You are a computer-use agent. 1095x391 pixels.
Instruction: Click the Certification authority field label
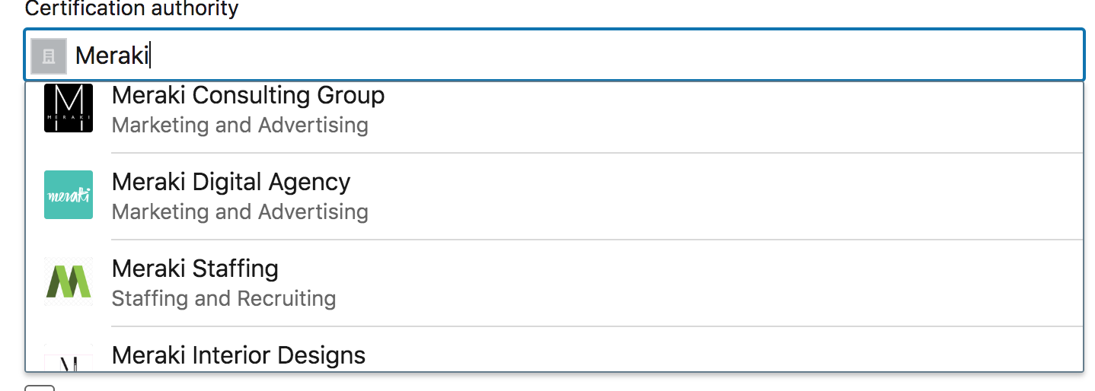[132, 9]
